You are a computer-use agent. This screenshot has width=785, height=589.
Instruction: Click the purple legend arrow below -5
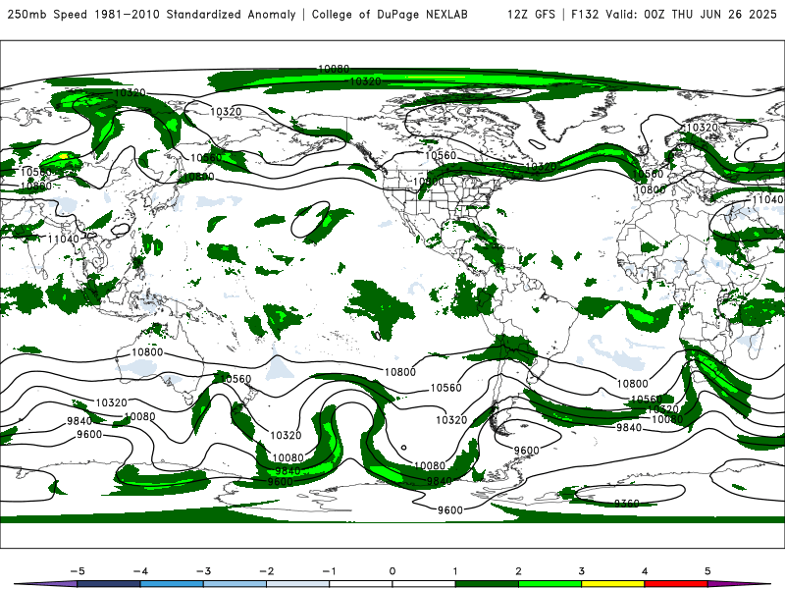click(x=46, y=584)
